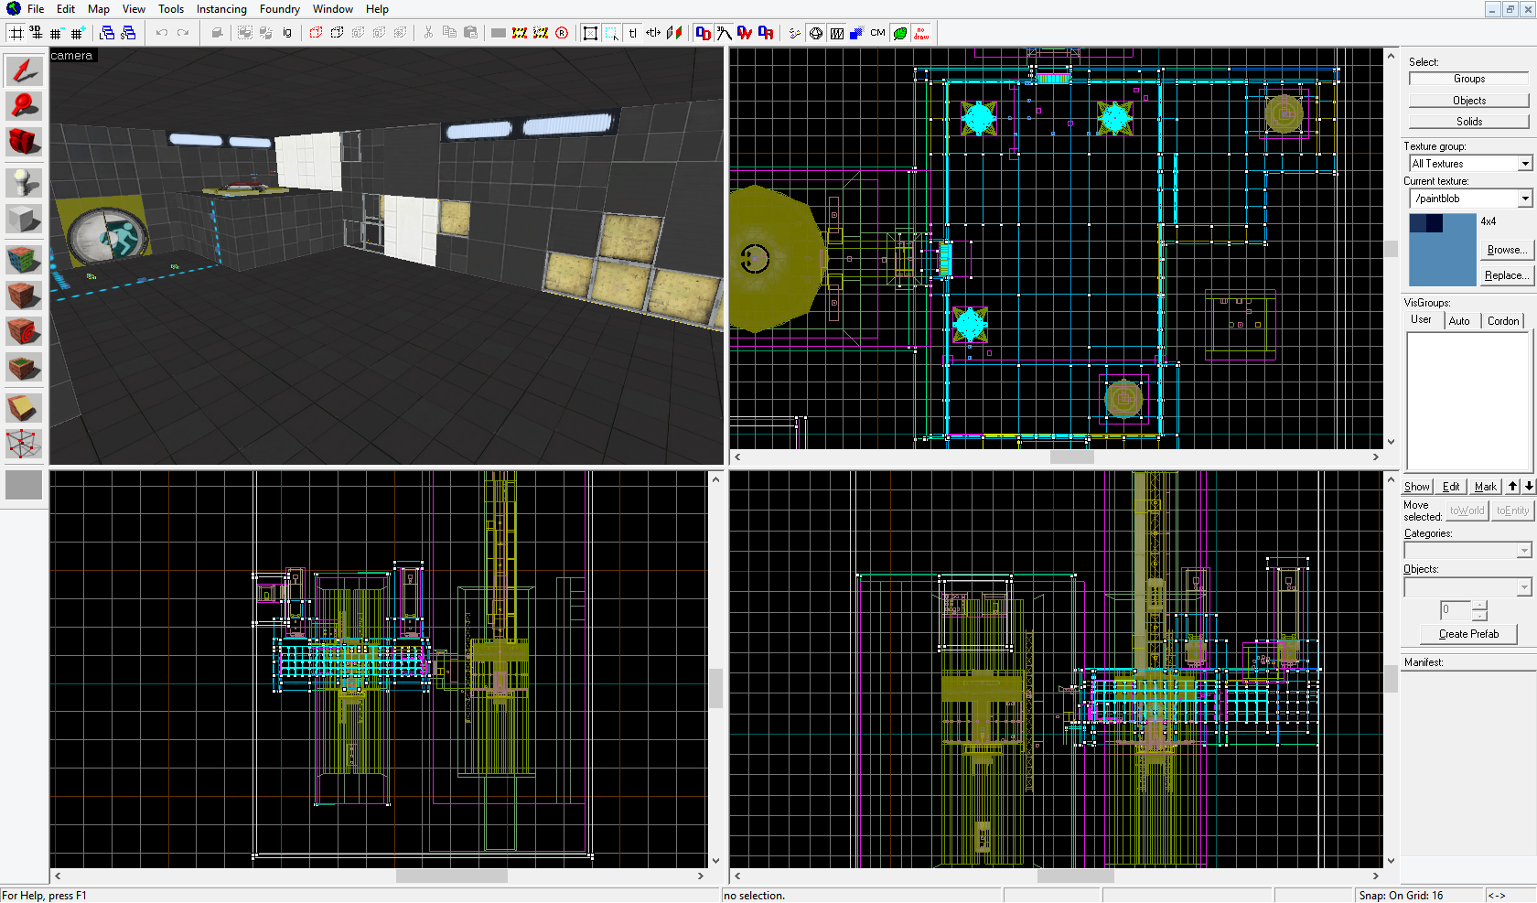Open the Vertex manipulation tool
1537x903 pixels.
click(x=24, y=445)
